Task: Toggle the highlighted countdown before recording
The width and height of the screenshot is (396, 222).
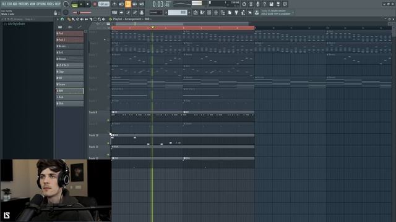Action: point(128,4)
